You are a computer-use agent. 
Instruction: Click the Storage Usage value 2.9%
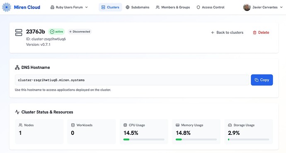234,133
